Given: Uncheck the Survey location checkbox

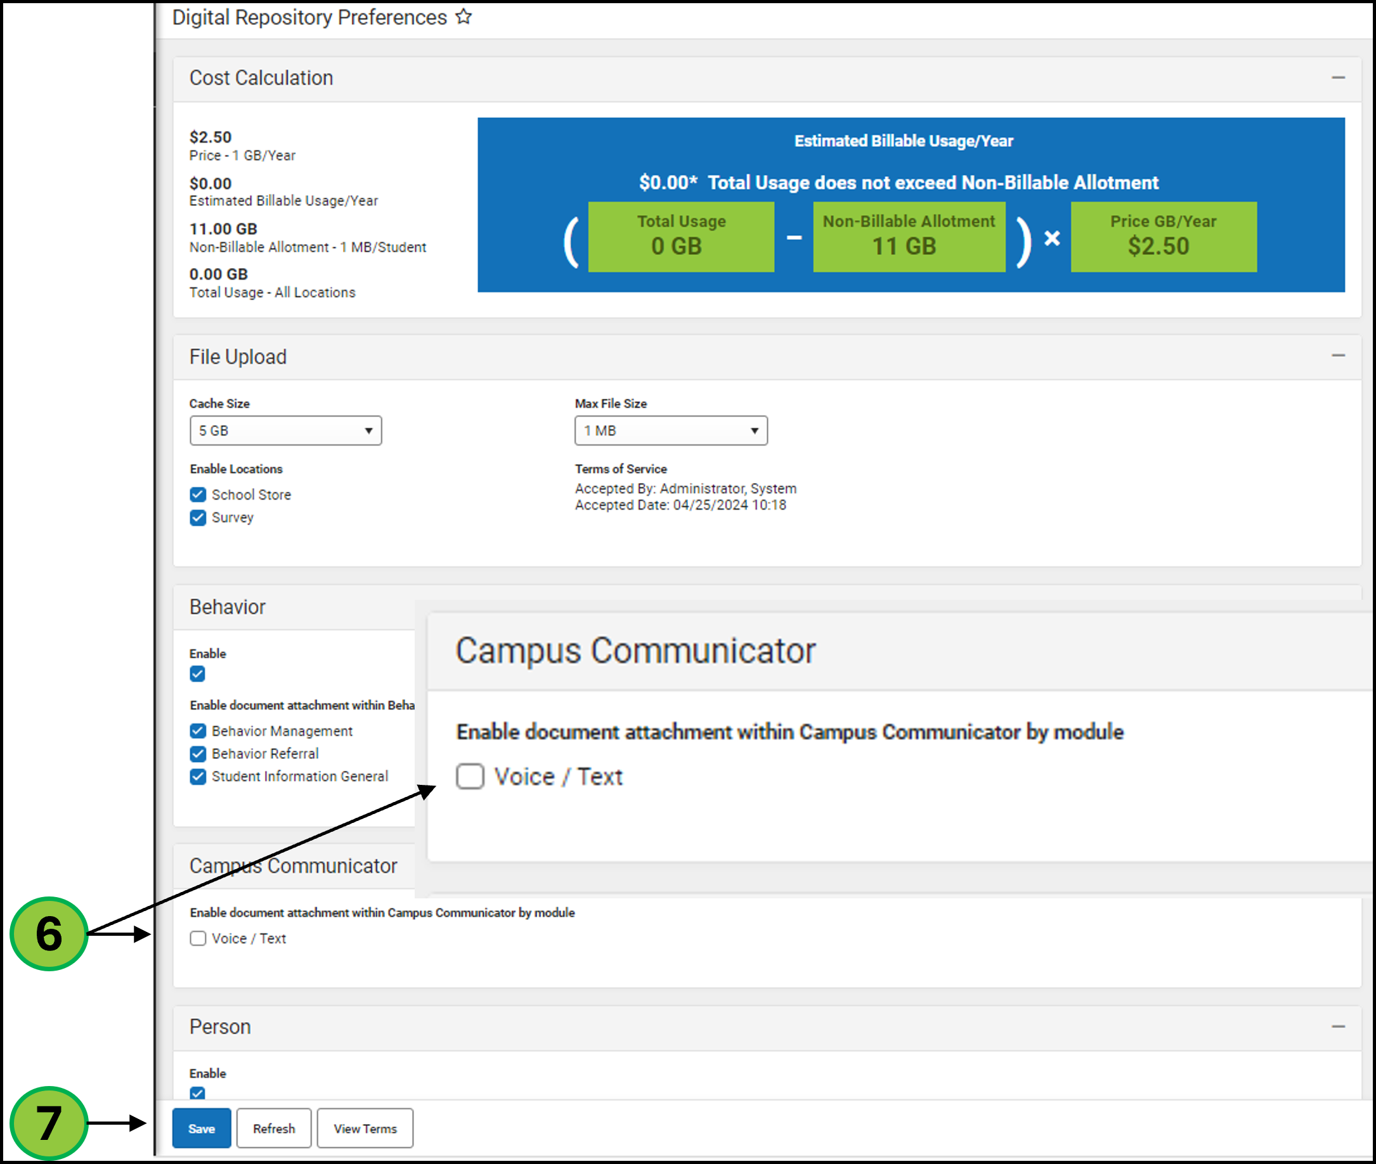Looking at the screenshot, I should pyautogui.click(x=198, y=518).
